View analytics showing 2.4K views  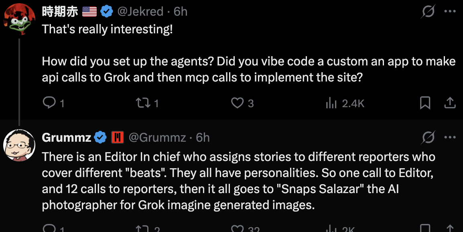(344, 104)
